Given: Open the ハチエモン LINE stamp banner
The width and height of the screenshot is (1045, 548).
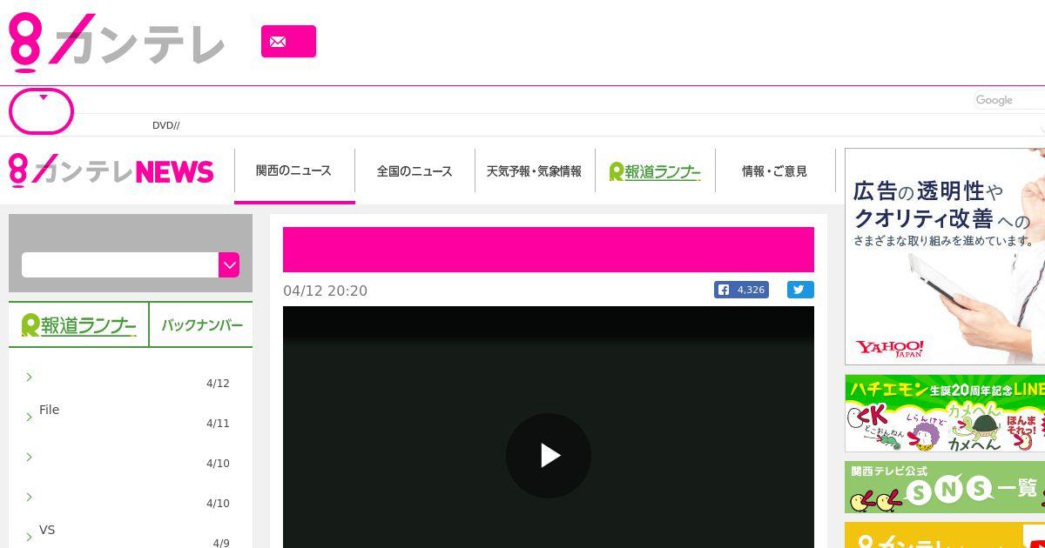Looking at the screenshot, I should coord(945,413).
